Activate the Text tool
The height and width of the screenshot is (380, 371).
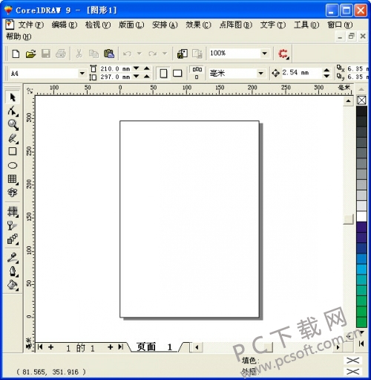[x=13, y=193]
